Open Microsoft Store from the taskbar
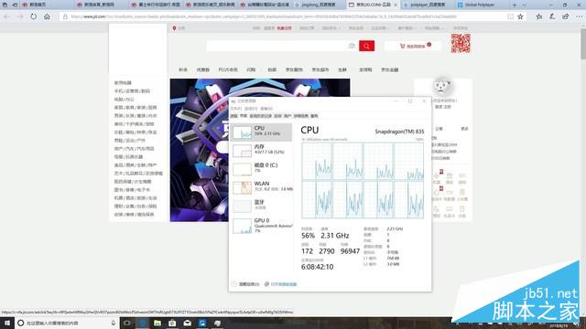The height and width of the screenshot is (329, 586). click(172, 323)
